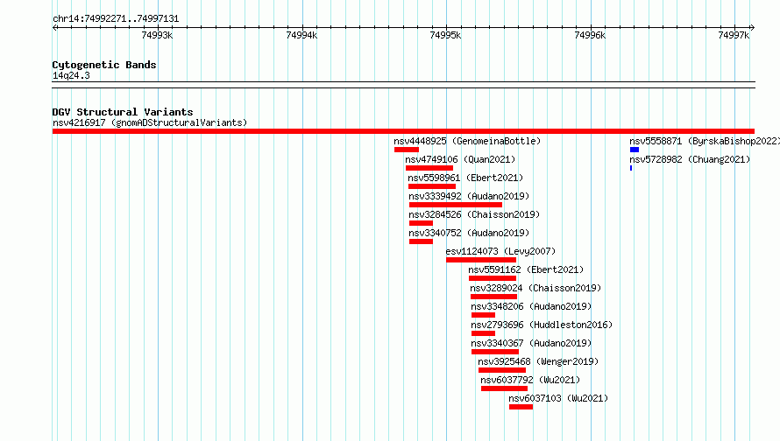Open nsv3289024 (Chaisson2019) variant label

tap(535, 288)
